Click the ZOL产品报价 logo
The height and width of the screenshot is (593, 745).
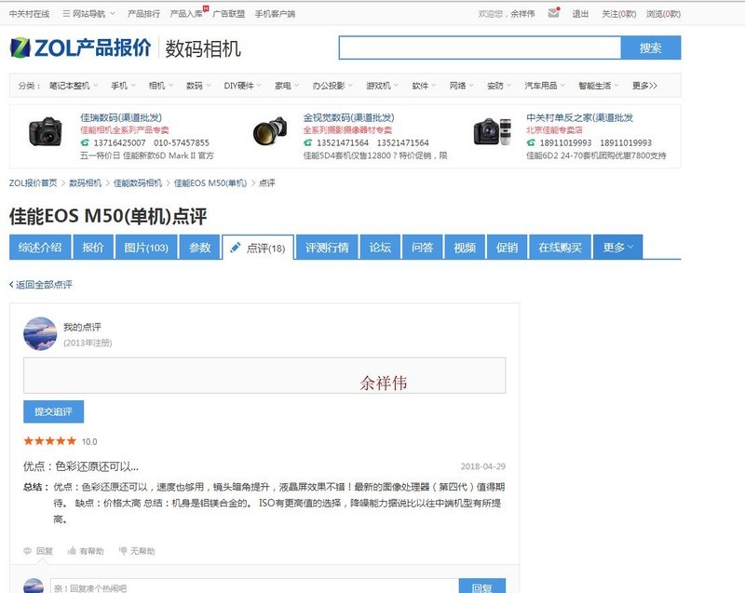coord(80,48)
